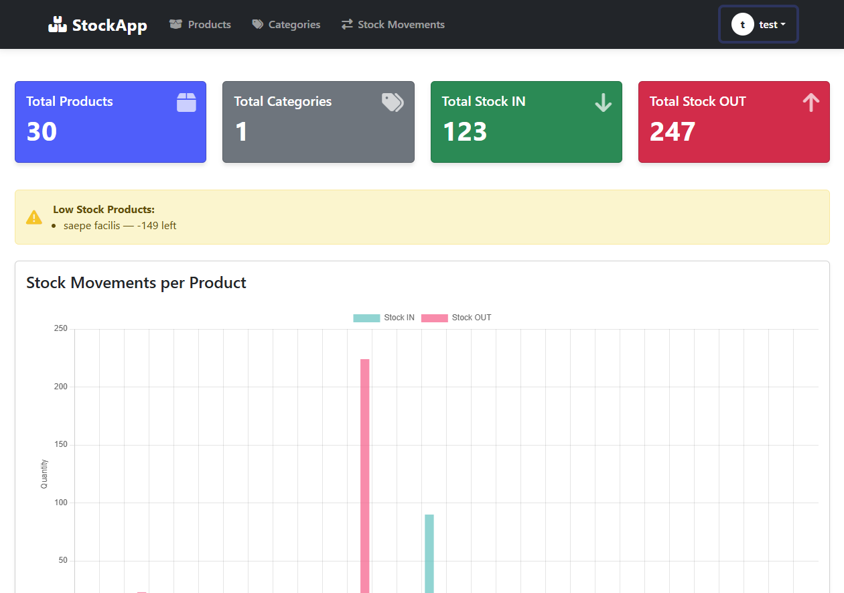Click the Categories tags icon in navbar
Image resolution: width=844 pixels, height=593 pixels.
pyautogui.click(x=258, y=25)
